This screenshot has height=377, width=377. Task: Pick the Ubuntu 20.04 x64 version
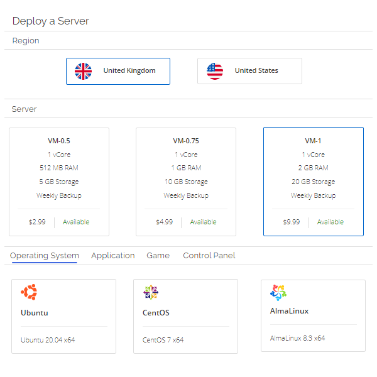[x=48, y=340]
